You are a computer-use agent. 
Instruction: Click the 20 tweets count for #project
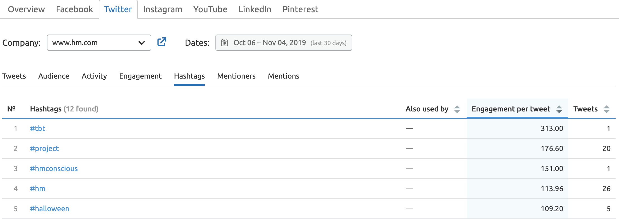[606, 149]
